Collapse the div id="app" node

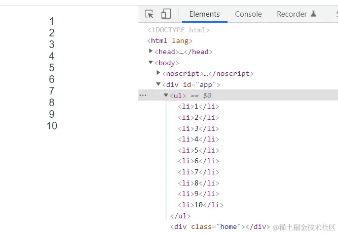click(x=159, y=84)
